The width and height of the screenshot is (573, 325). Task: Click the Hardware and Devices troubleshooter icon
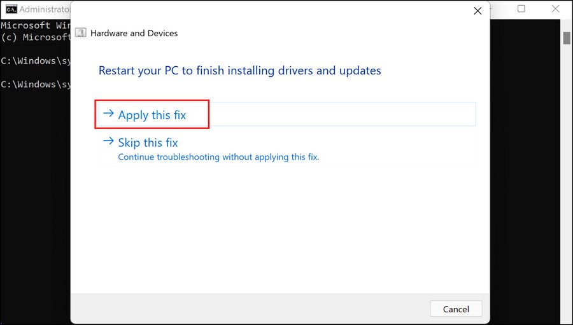click(x=81, y=33)
